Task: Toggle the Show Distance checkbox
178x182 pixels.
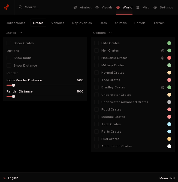Action: pyautogui.click(x=9, y=65)
